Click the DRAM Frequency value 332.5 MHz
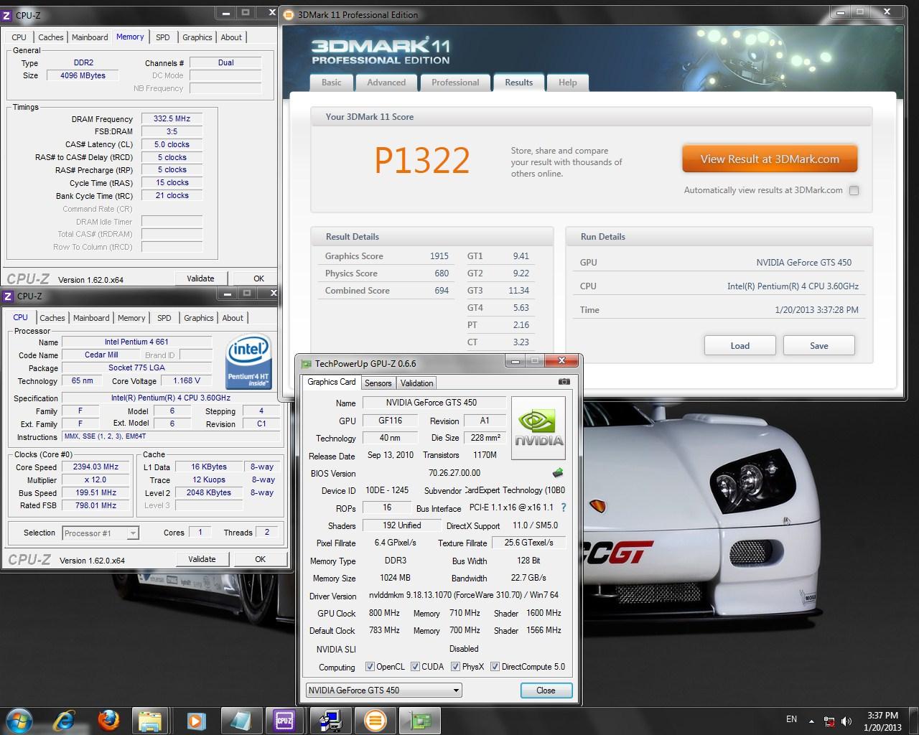The width and height of the screenshot is (919, 735). [172, 118]
